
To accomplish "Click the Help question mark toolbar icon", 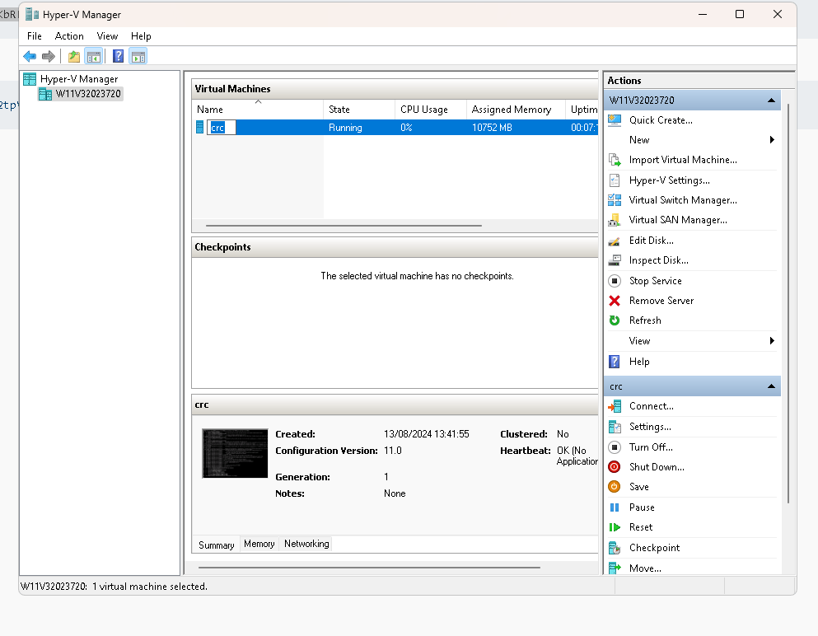I will [x=119, y=56].
